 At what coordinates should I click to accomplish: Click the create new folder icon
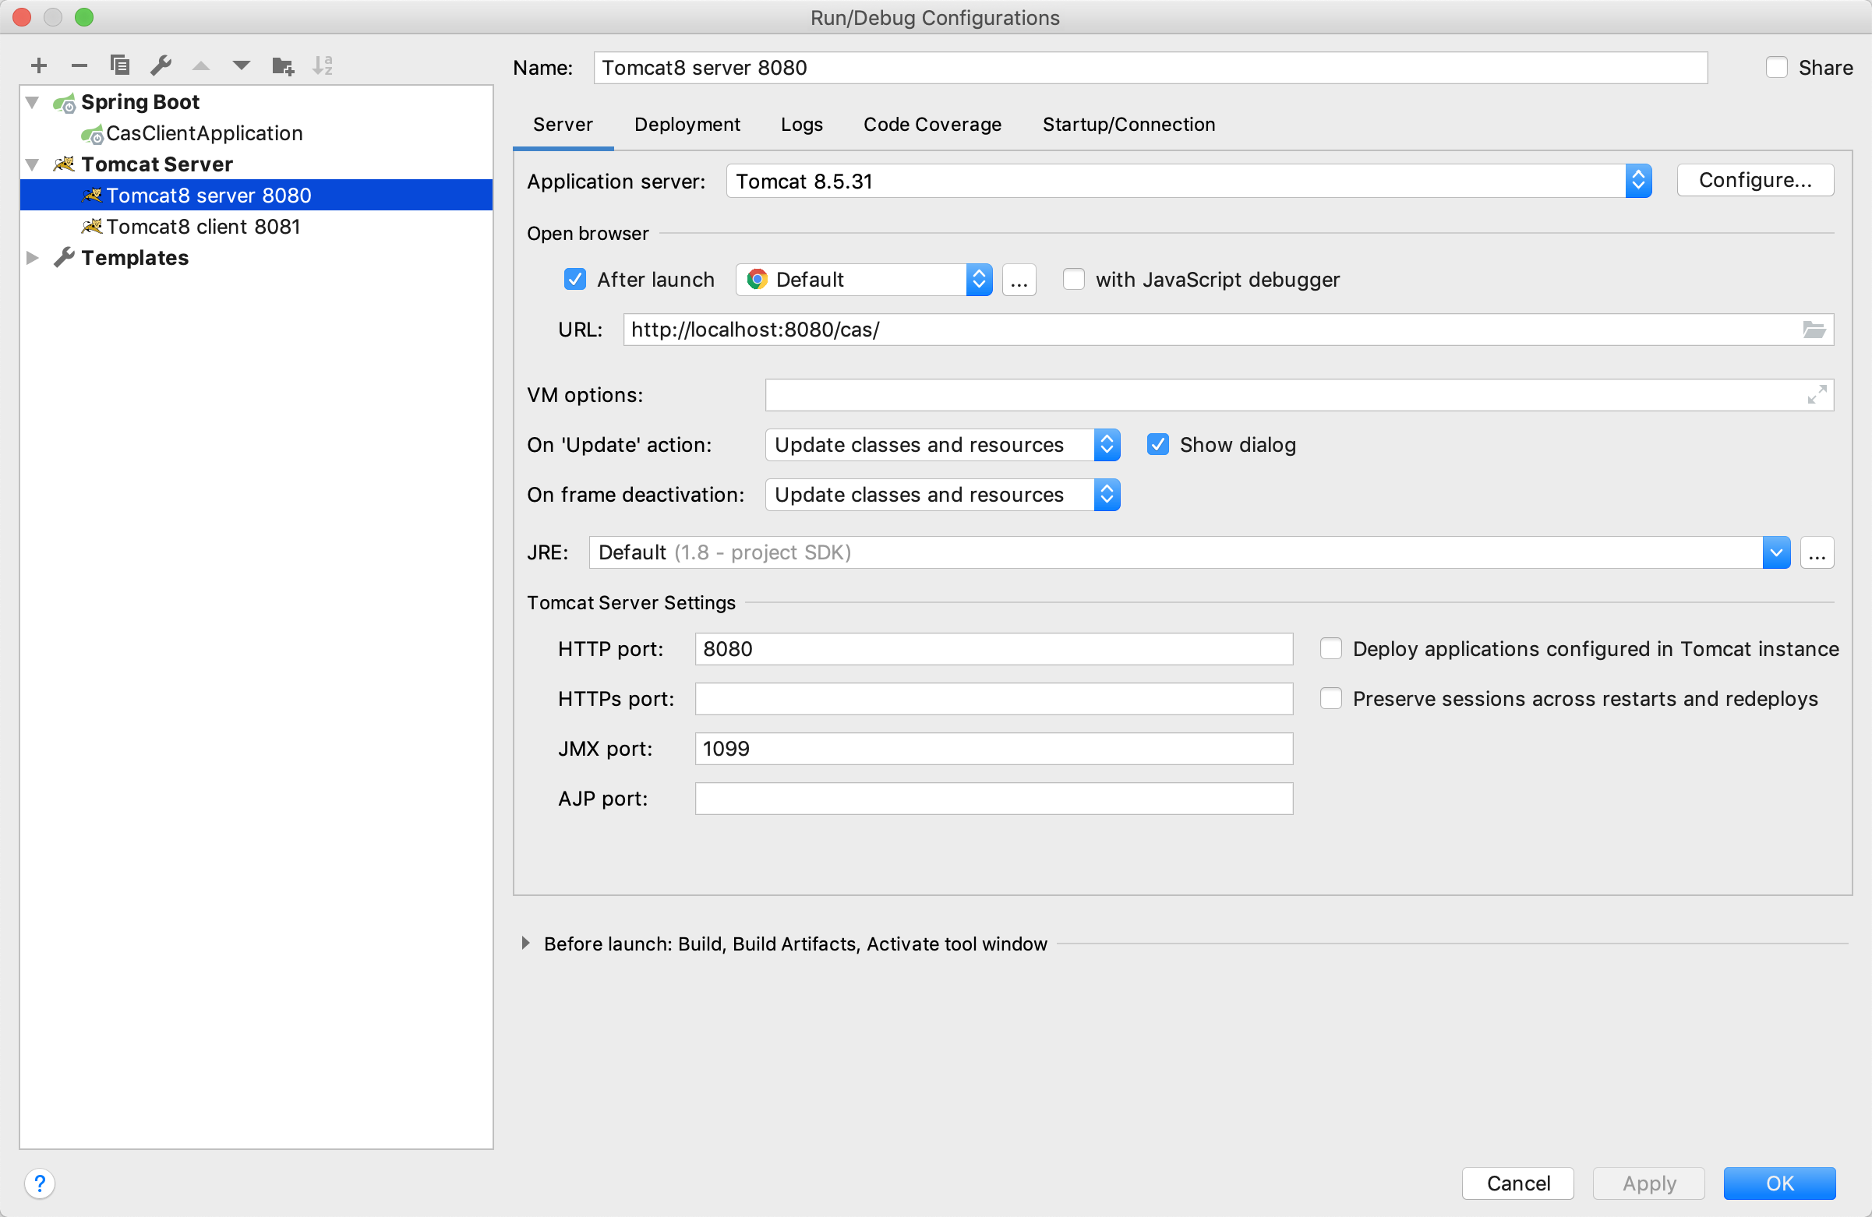point(282,65)
